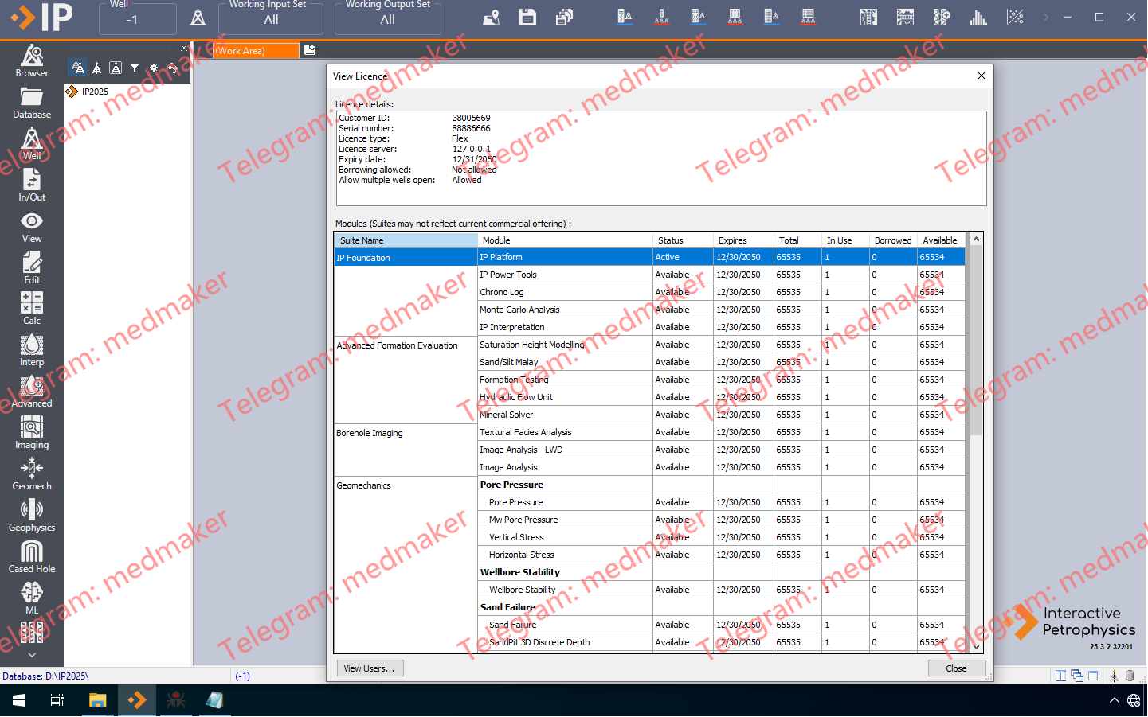Open the Cased Hole module icon
1148x717 pixels.
coord(32,556)
